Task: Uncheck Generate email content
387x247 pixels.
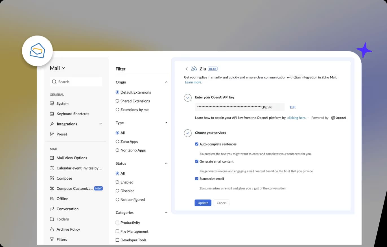Action: click(x=197, y=162)
